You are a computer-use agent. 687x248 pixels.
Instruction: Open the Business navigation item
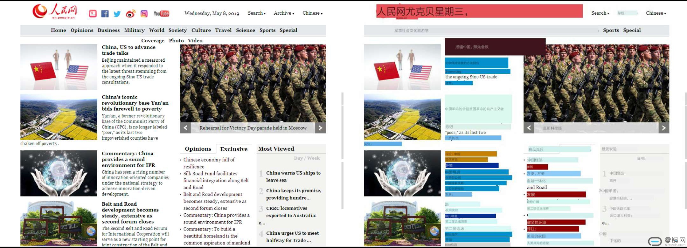tap(109, 30)
